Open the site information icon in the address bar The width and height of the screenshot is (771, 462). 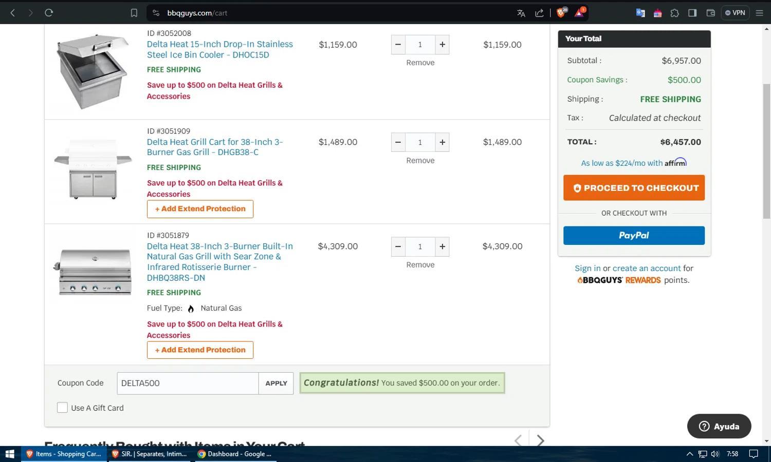(x=156, y=13)
